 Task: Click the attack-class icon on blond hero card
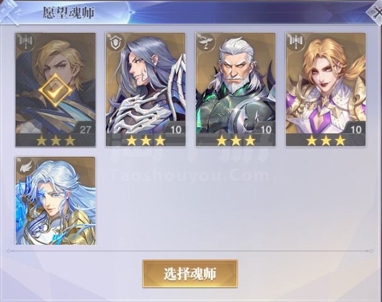pos(25,42)
